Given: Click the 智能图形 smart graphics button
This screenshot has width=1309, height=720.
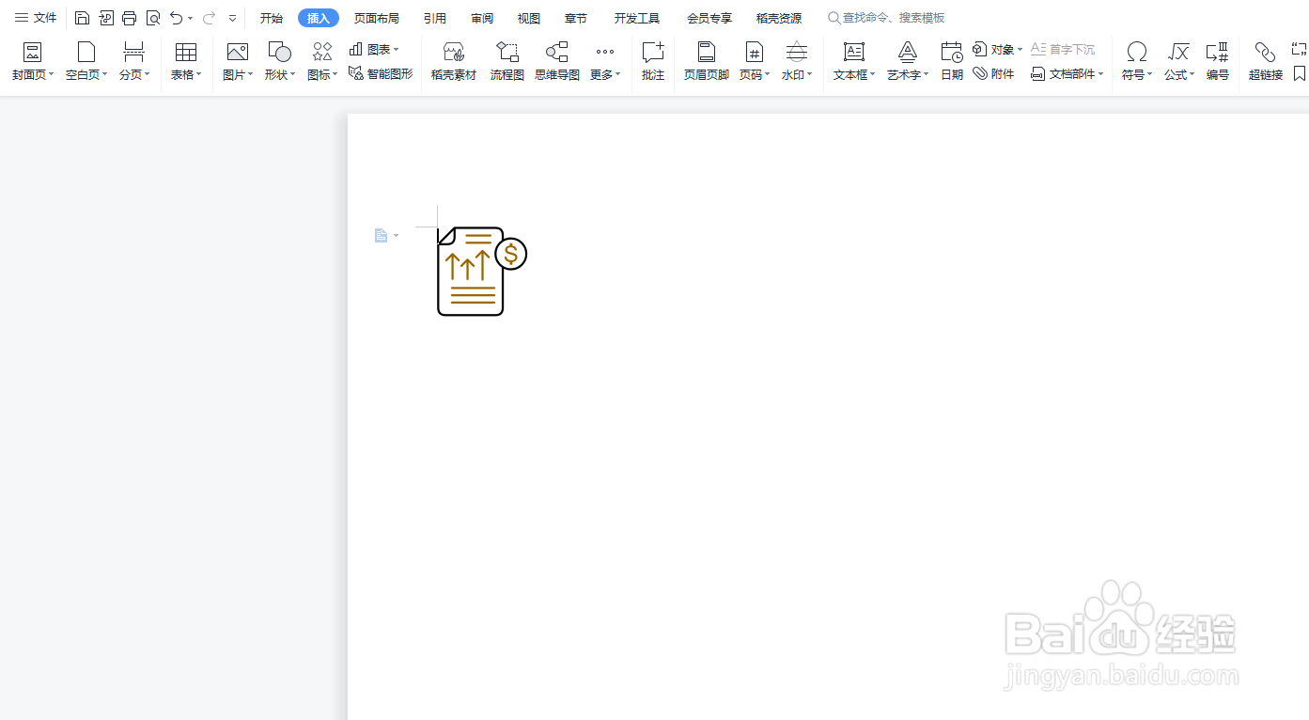Looking at the screenshot, I should click(381, 73).
